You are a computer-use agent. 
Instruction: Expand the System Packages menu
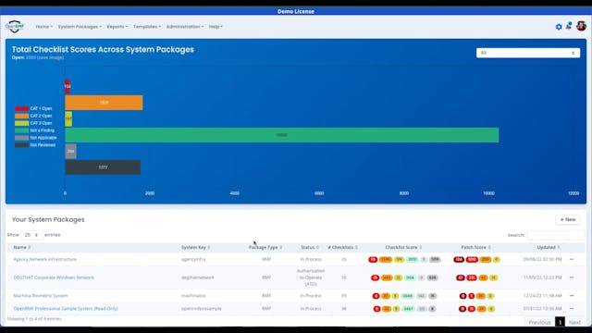tap(80, 27)
